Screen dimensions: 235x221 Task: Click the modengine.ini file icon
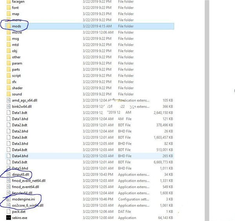pyautogui.click(x=9, y=199)
